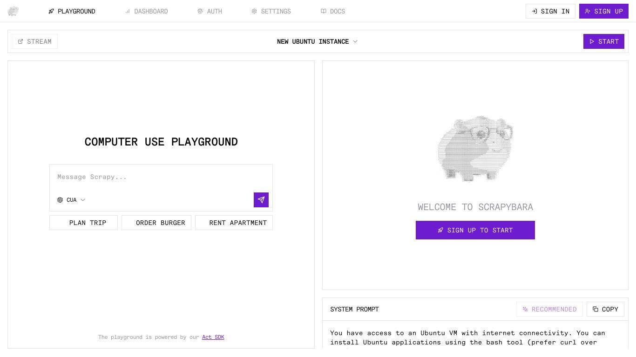The image size is (636, 357).
Task: Go to the Settings tab
Action: (271, 11)
